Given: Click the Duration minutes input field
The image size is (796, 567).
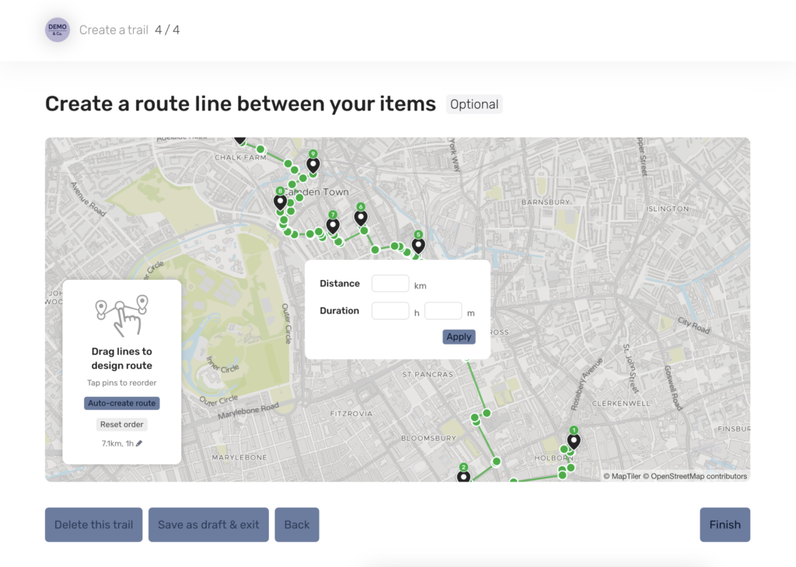Looking at the screenshot, I should coord(443,311).
